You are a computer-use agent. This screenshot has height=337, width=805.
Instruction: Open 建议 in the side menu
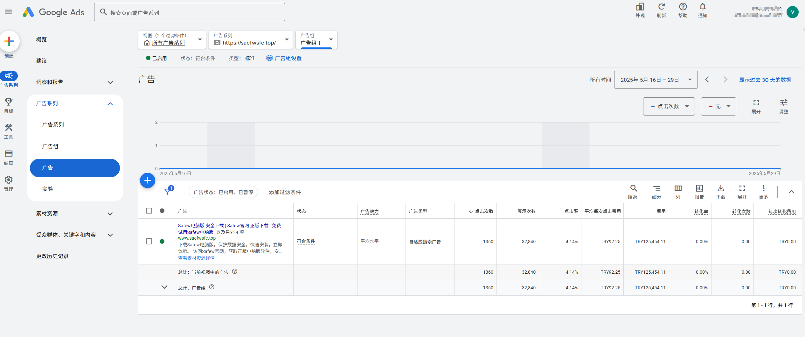[x=41, y=61]
